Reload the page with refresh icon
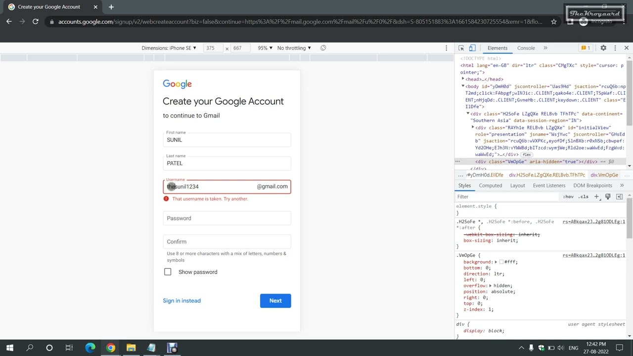The width and height of the screenshot is (633, 356). point(36,21)
